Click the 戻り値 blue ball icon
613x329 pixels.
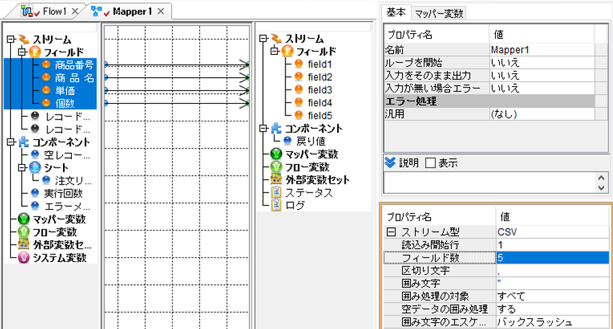click(x=288, y=141)
